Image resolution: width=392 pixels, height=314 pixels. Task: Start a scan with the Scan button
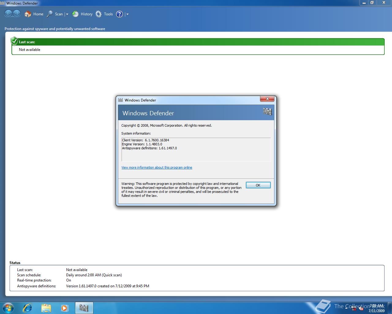click(x=55, y=14)
